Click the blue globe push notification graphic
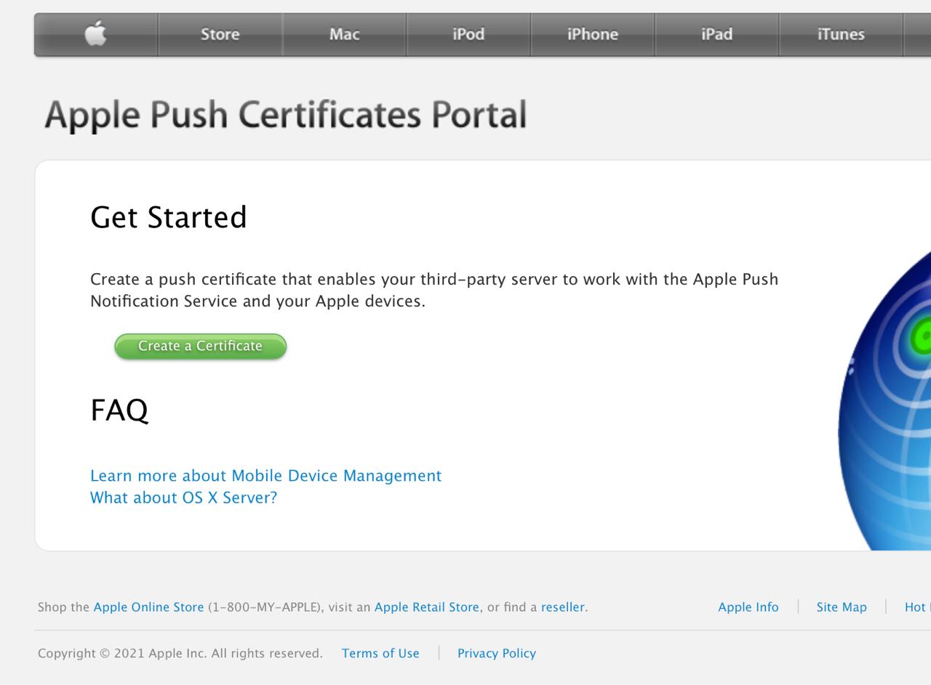The image size is (931, 685). click(x=884, y=400)
